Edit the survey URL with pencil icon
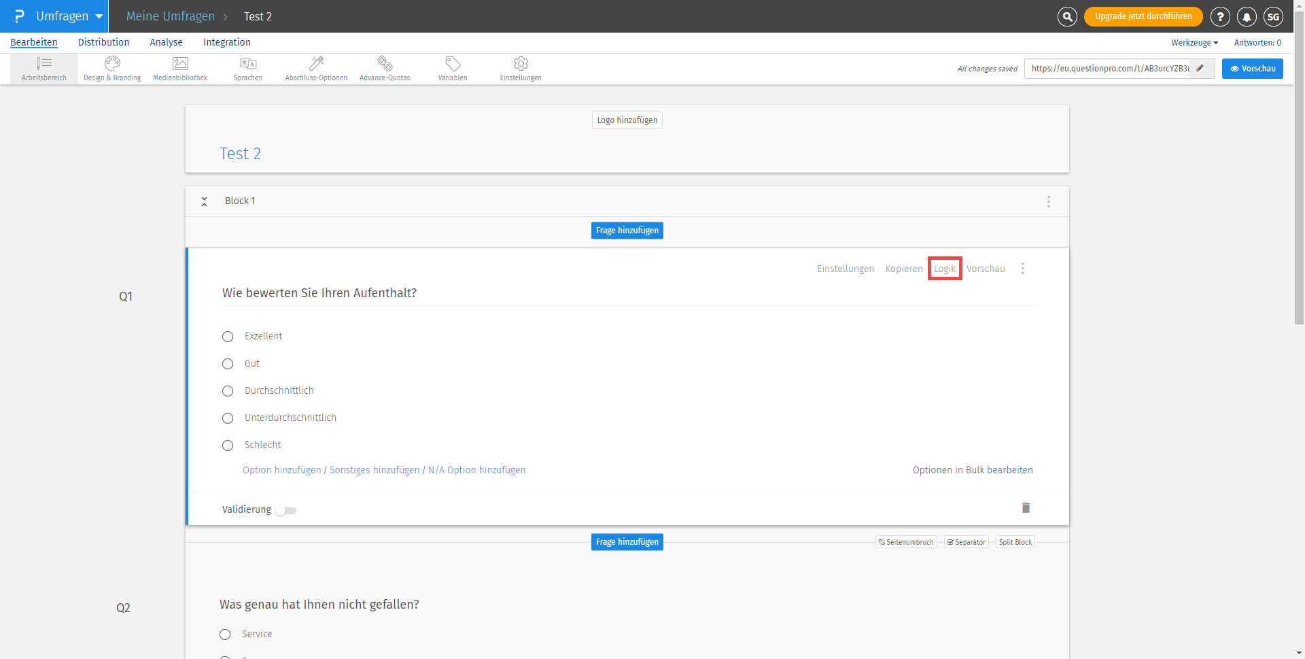Viewport: 1305px width, 659px height. coord(1201,68)
